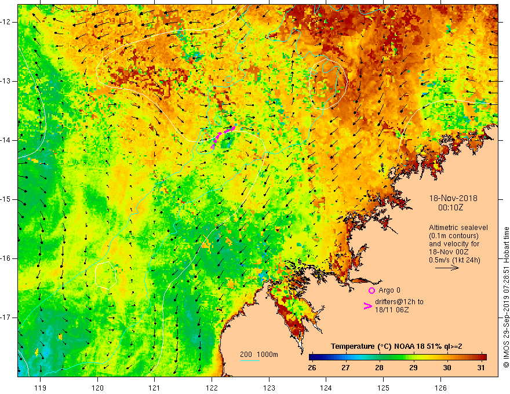Click the latitude axis label -12

6,22
